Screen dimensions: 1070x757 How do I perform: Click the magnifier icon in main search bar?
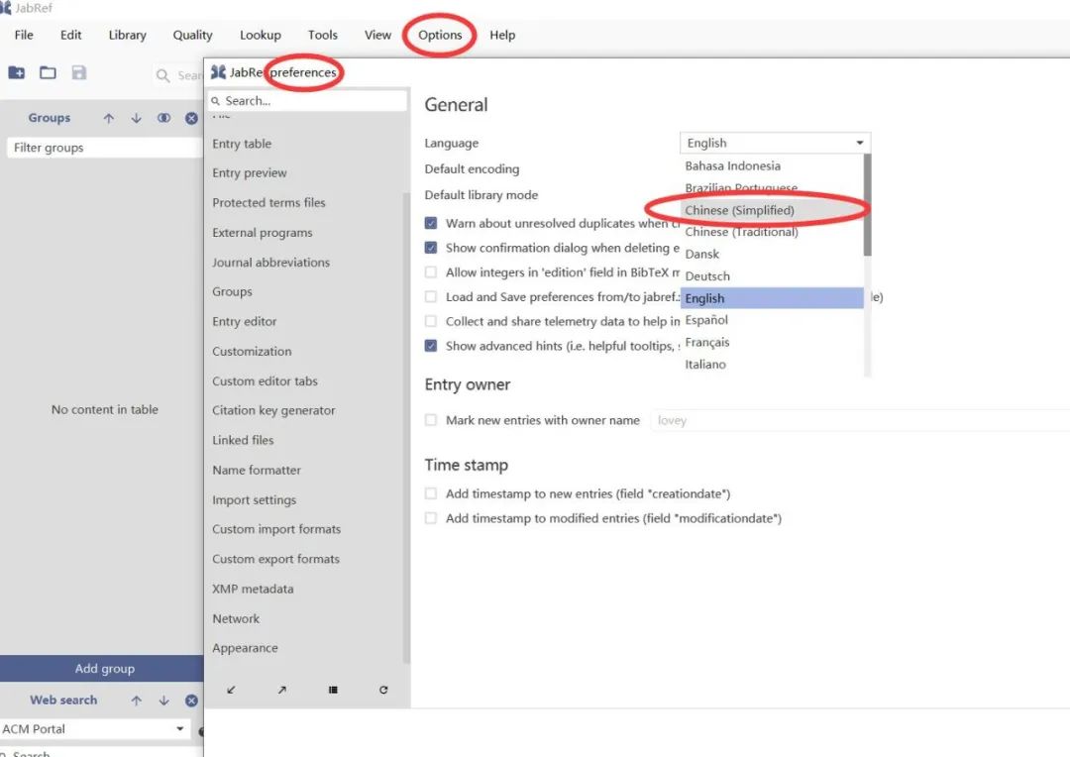(x=162, y=75)
